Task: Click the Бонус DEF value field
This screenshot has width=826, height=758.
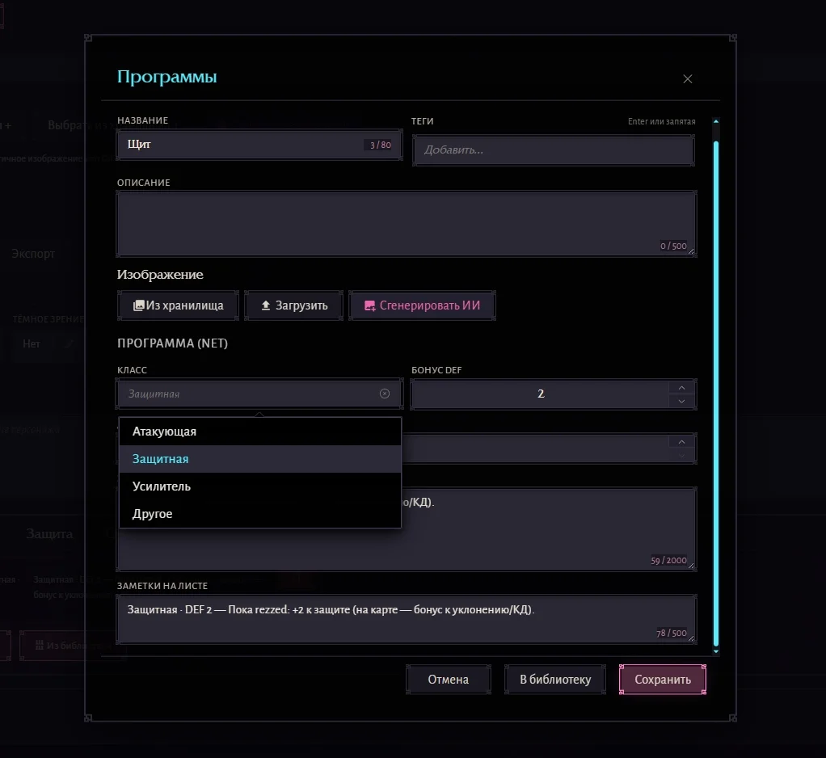Action: coord(541,394)
